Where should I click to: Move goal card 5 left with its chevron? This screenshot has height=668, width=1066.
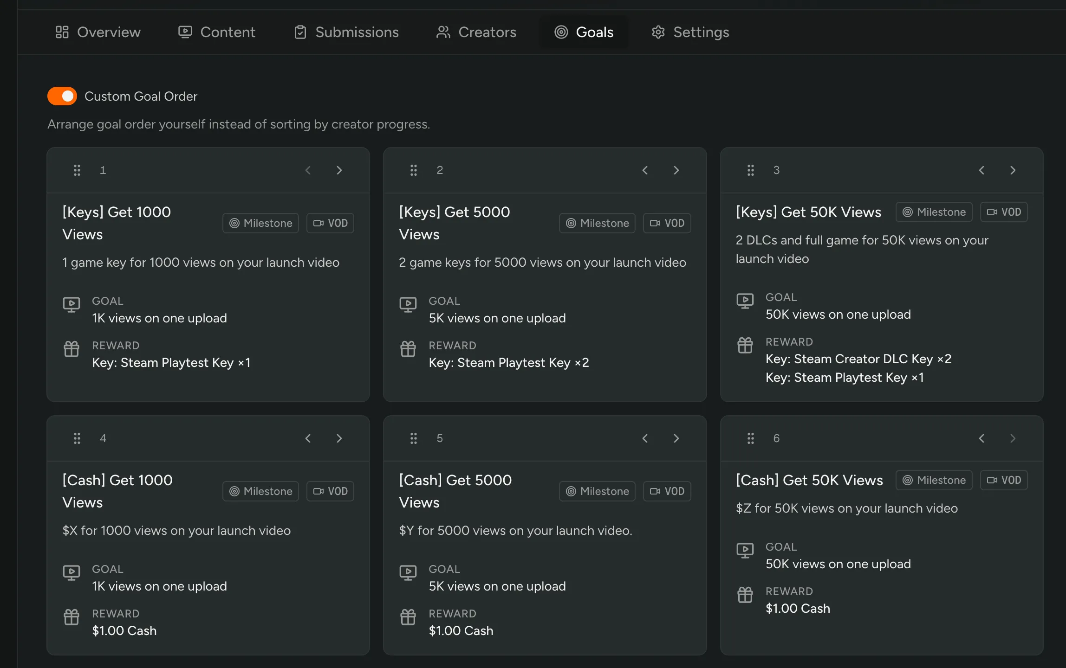(x=645, y=438)
